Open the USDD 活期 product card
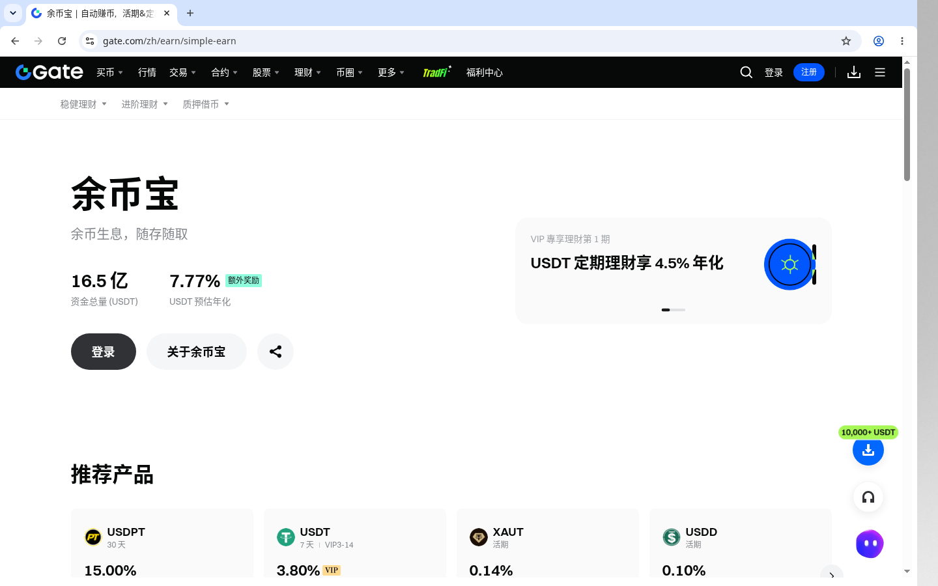The width and height of the screenshot is (938, 586). (741, 543)
